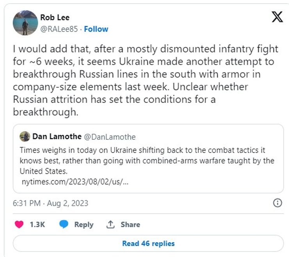The image size is (289, 257).
Task: Open the main tweet text about Ukraine breakthrough
Action: 144,81
